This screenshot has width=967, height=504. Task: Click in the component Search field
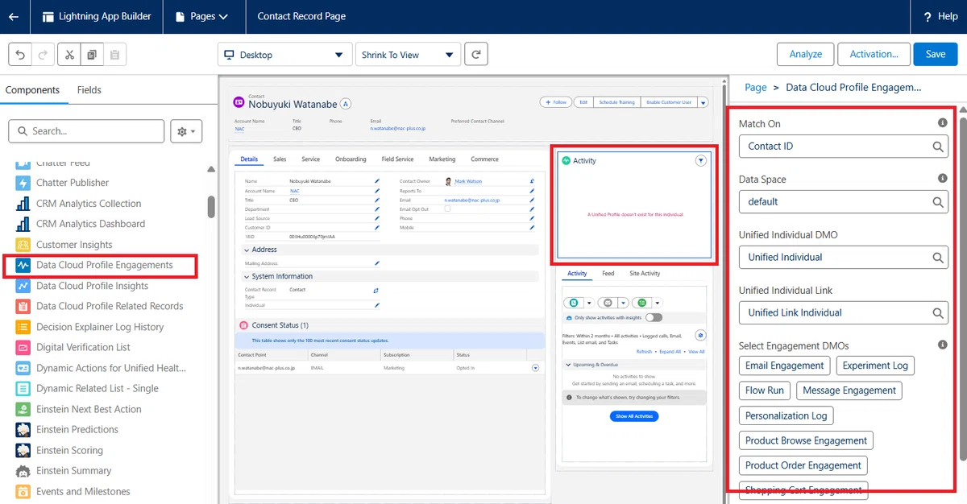(x=85, y=131)
